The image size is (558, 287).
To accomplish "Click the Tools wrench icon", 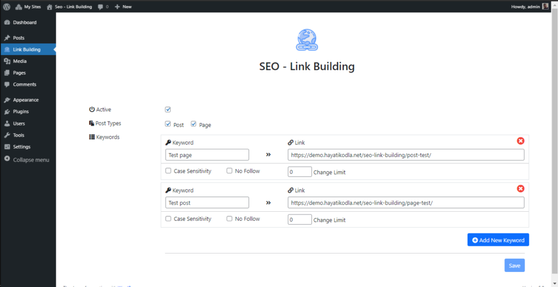I will tap(7, 135).
